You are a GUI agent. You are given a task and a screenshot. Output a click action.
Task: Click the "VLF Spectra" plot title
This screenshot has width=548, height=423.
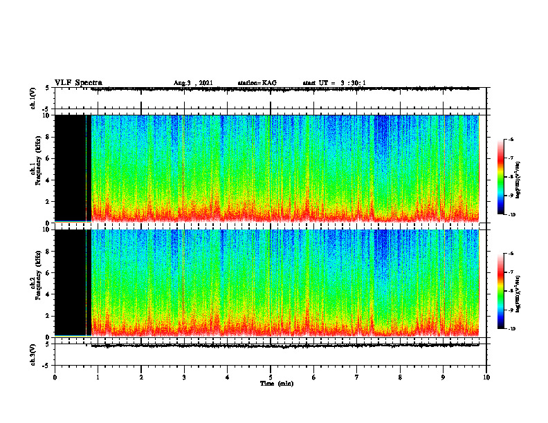[x=78, y=82]
